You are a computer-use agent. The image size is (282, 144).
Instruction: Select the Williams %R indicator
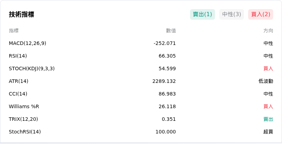(24, 106)
